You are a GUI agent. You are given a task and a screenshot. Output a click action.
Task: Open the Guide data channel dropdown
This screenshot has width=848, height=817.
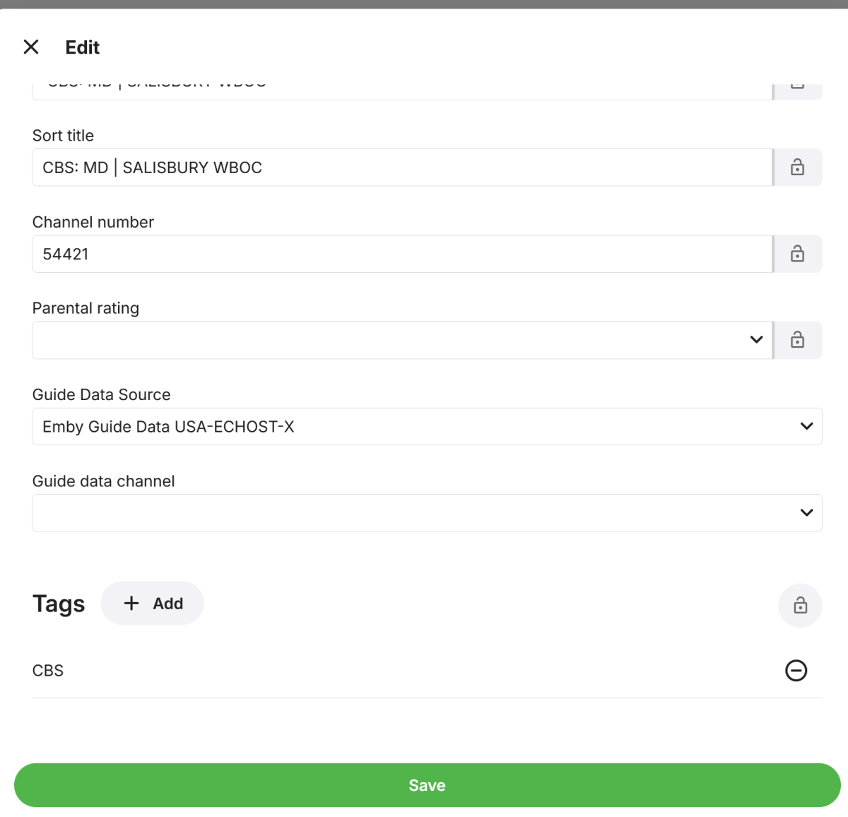(x=426, y=512)
